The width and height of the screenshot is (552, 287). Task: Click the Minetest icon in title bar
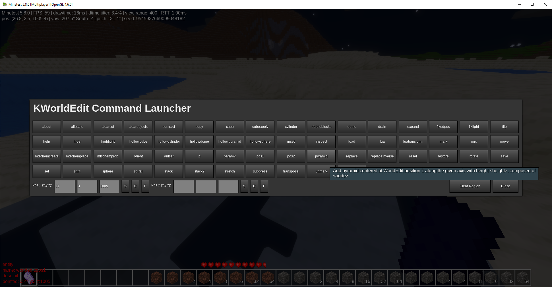click(5, 4)
